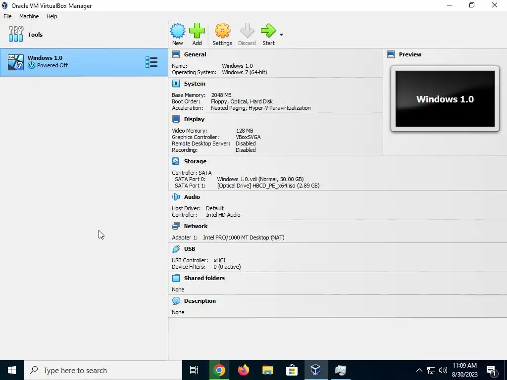This screenshot has height=380, width=507.
Task: Click the USB section icon
Action: [x=176, y=249]
